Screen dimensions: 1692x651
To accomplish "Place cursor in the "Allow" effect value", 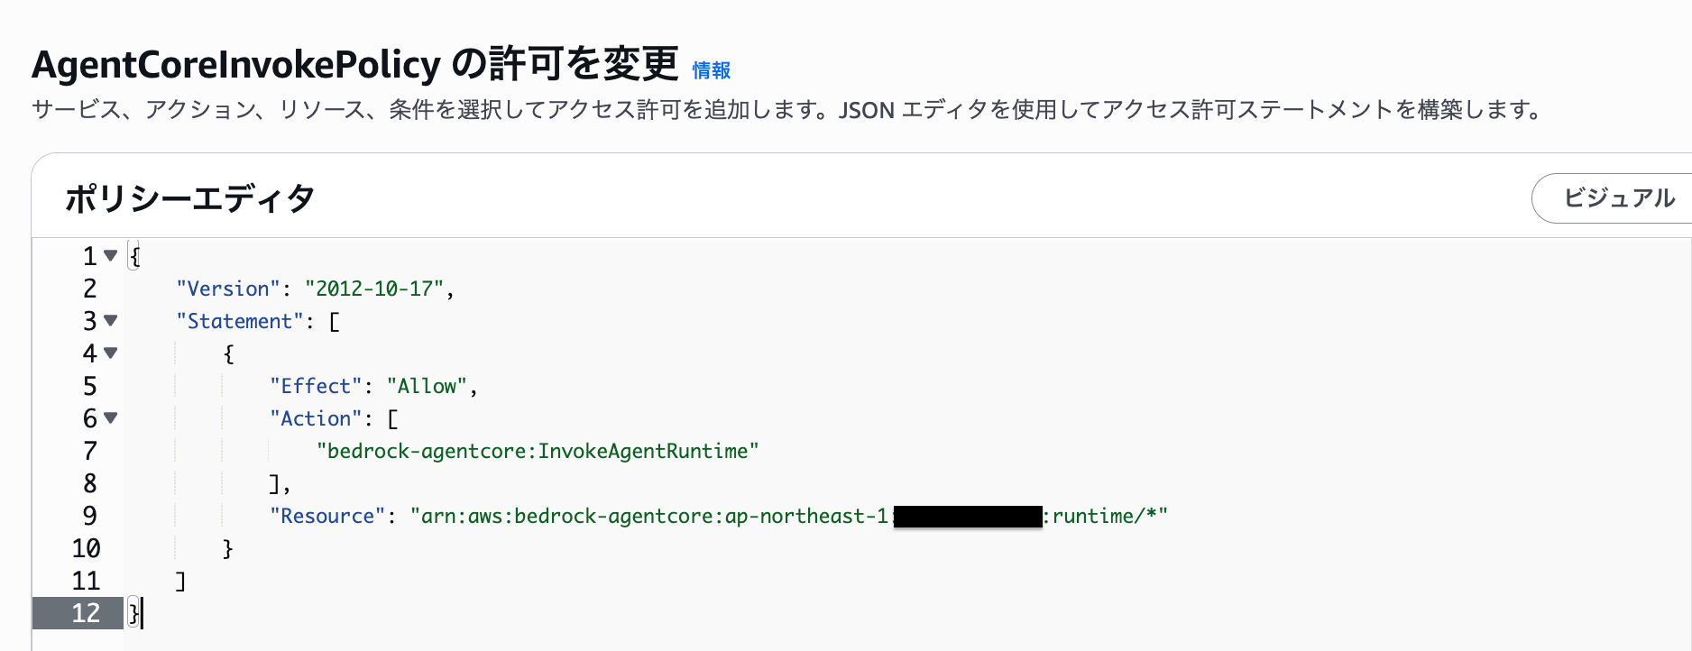I will pyautogui.click(x=427, y=386).
